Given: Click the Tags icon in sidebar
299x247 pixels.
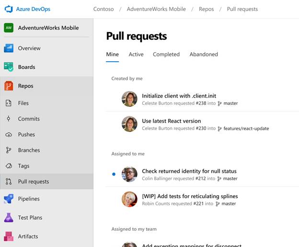Looking at the screenshot, I should pyautogui.click(x=9, y=166).
